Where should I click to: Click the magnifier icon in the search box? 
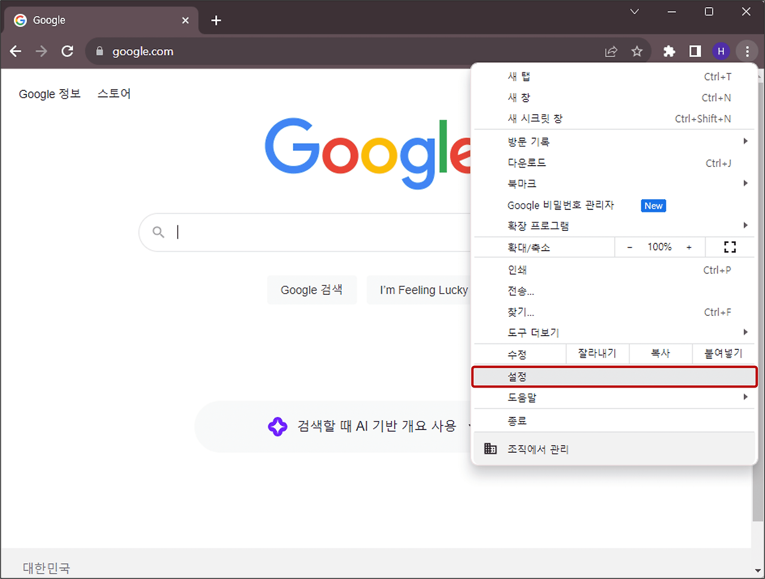point(158,232)
